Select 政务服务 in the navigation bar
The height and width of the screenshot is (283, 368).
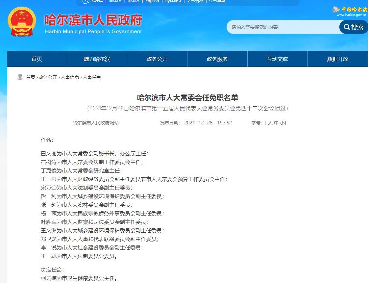tap(217, 59)
